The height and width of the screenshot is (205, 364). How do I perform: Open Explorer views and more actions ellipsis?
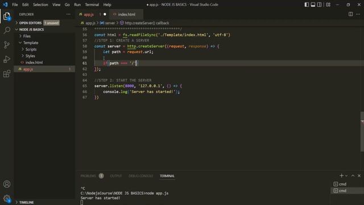68,14
